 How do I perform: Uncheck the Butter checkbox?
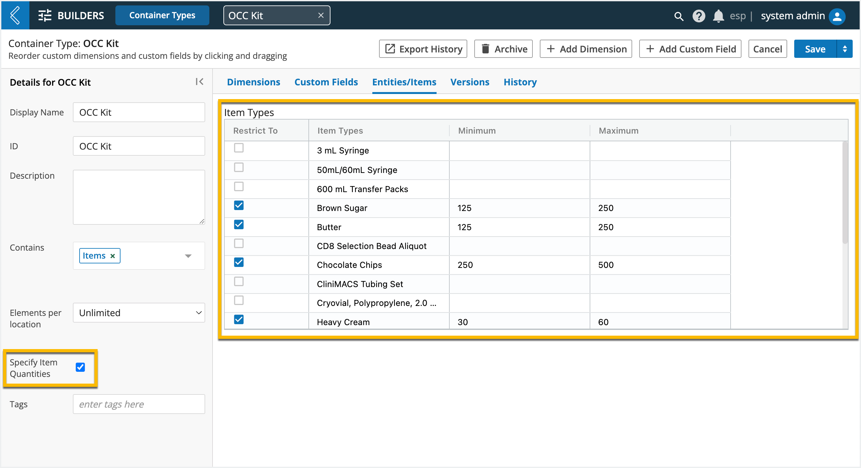click(239, 224)
